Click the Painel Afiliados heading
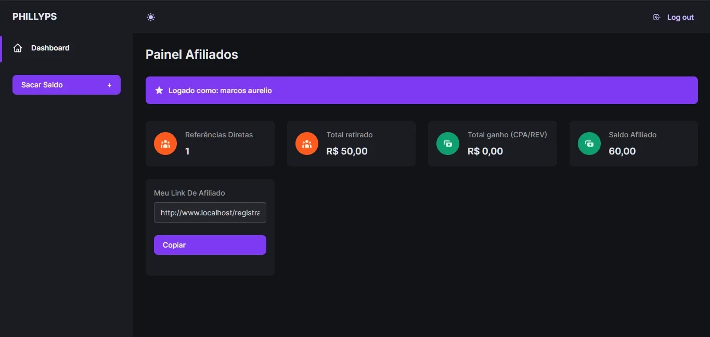 pos(192,55)
